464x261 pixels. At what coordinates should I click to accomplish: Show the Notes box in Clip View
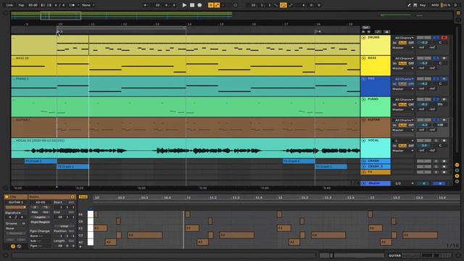click(13, 246)
